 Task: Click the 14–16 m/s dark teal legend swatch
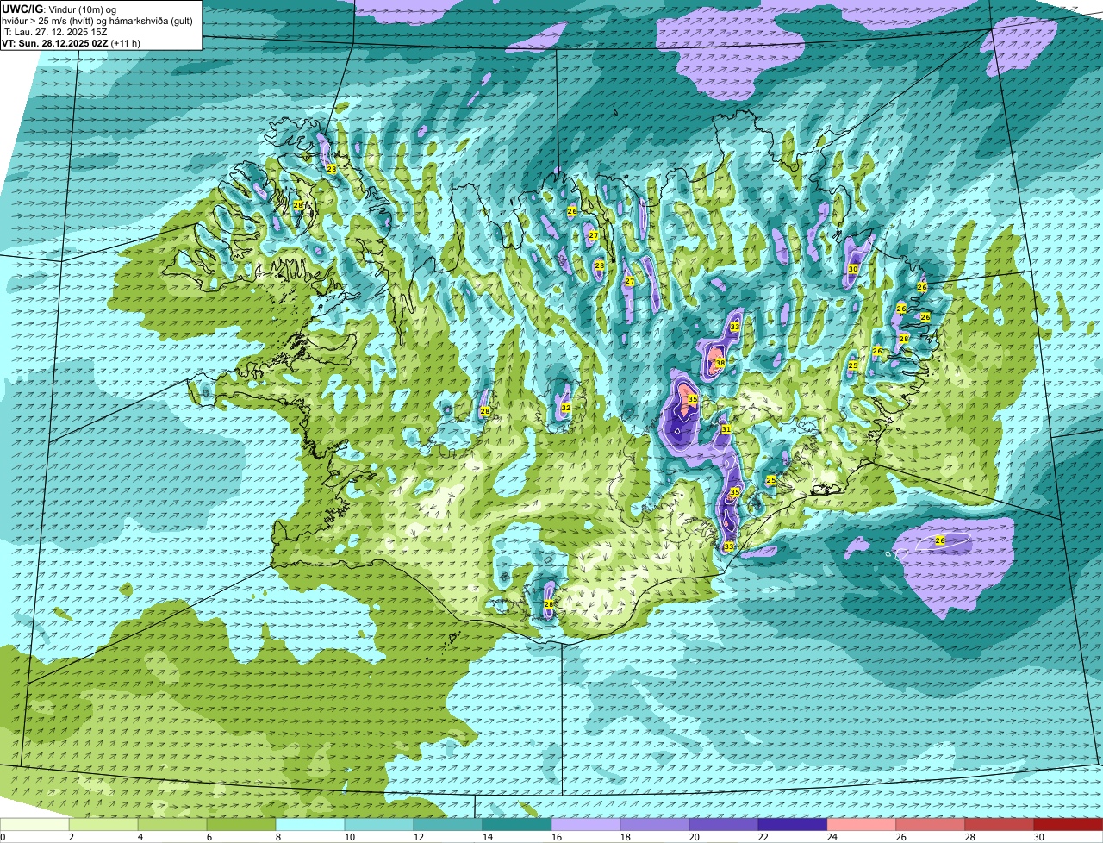click(x=517, y=825)
